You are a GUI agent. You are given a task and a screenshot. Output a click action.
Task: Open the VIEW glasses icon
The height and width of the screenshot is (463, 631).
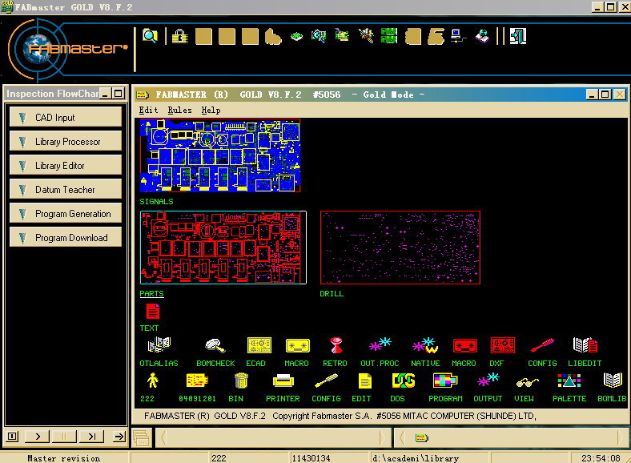coord(527,381)
